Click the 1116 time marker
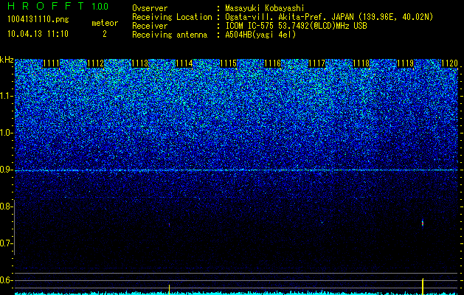 272,63
